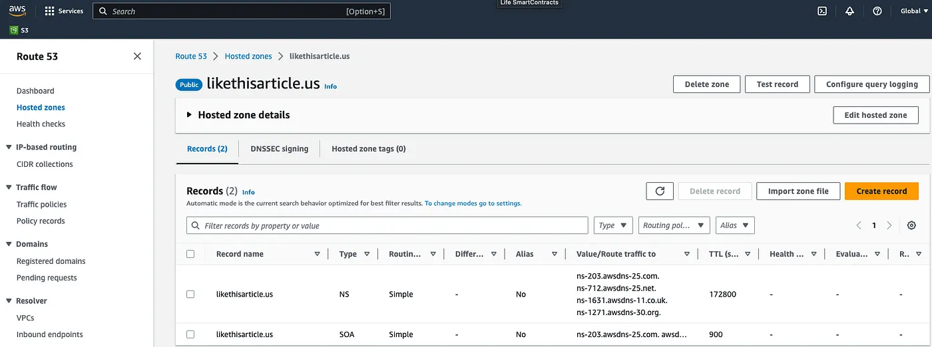Select the SOA record checkbox
This screenshot has width=932, height=347.
click(x=190, y=334)
